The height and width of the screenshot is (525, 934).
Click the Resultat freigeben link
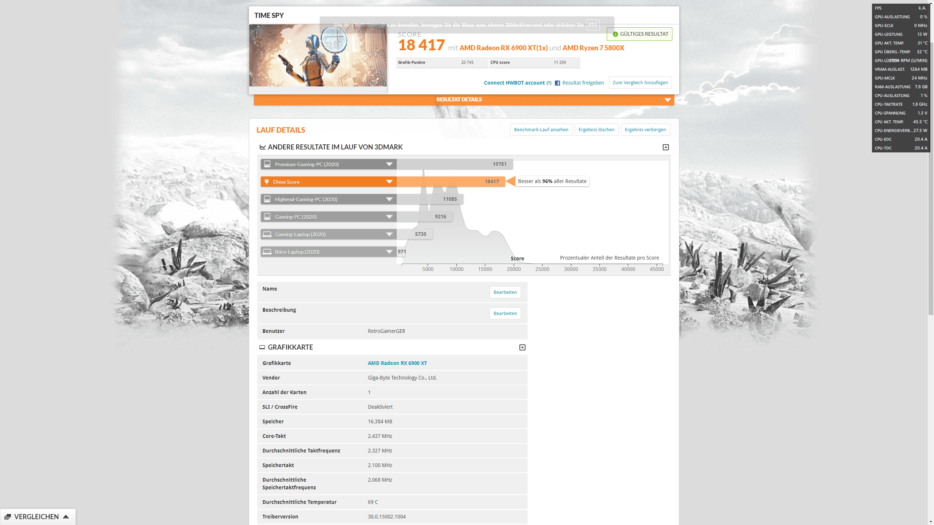click(x=583, y=83)
